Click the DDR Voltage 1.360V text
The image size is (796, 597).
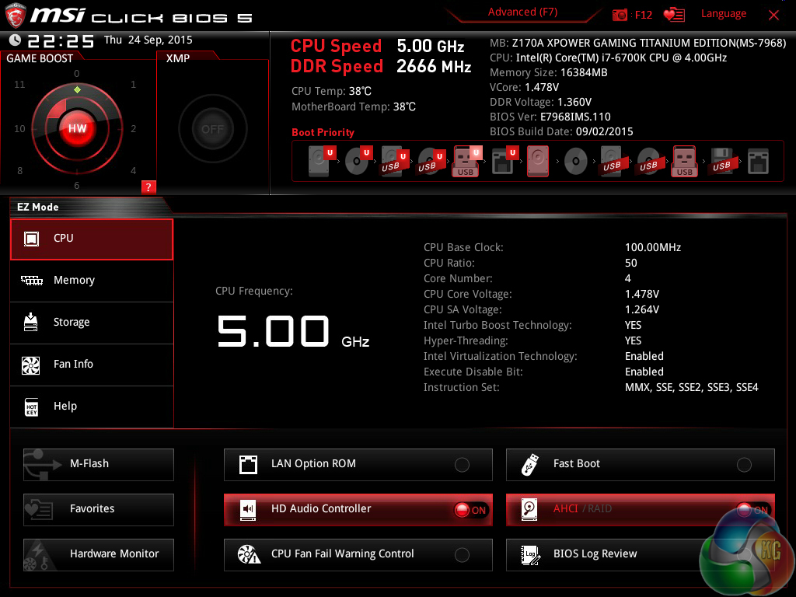[x=541, y=103]
